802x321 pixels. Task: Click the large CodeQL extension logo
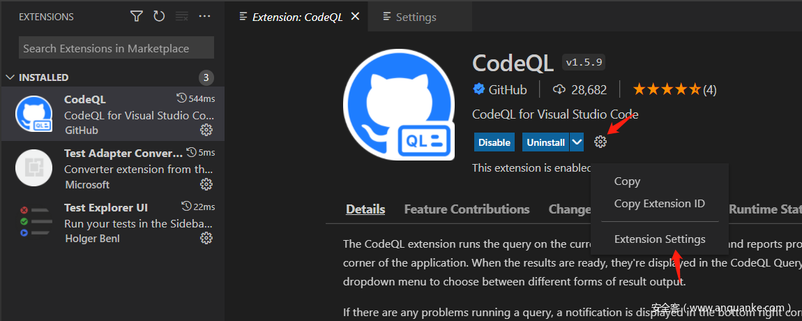tap(400, 105)
